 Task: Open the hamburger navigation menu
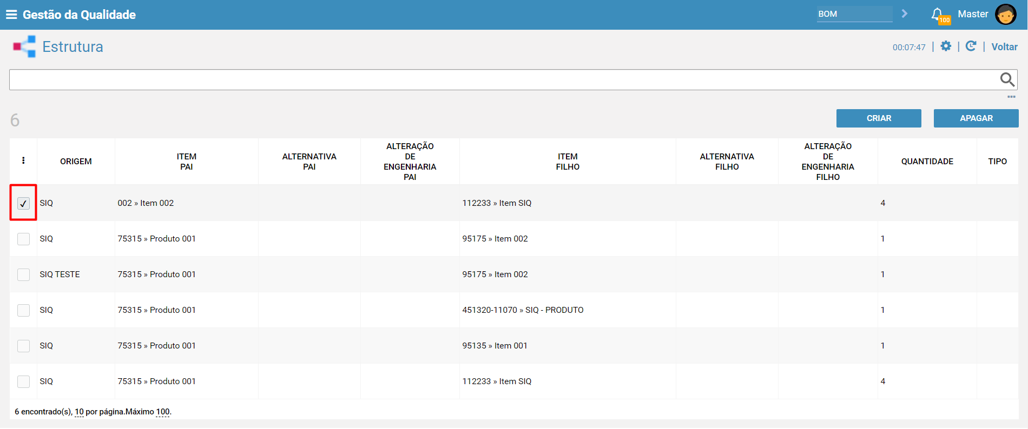11,15
